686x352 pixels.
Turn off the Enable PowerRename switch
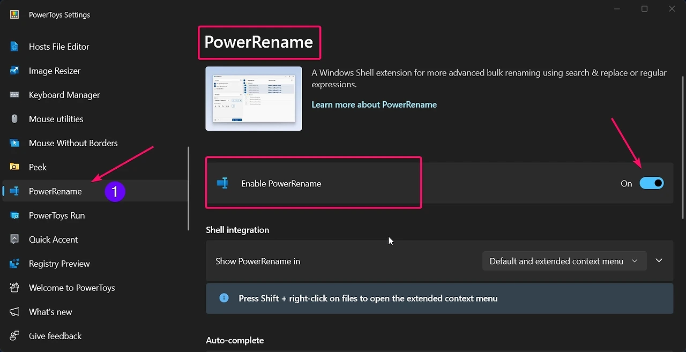tap(652, 183)
